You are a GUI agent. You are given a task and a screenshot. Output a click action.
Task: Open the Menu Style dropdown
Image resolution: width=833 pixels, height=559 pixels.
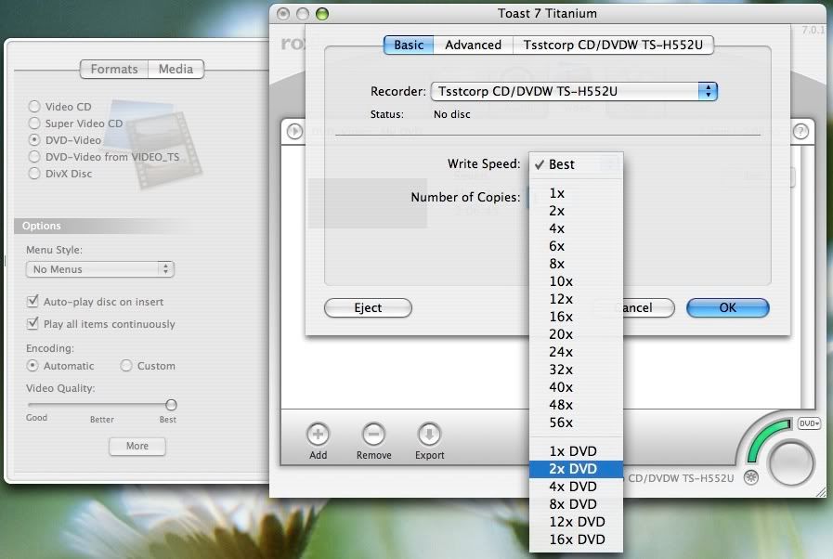coord(100,269)
